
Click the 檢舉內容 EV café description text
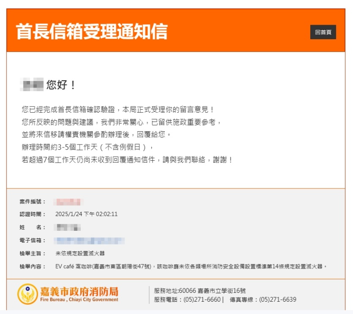click(x=191, y=266)
